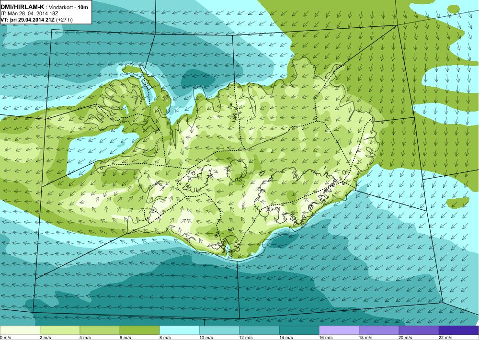The image size is (479, 340).
Task: Click the 6 m/s green legend swatch
Action: (139, 330)
